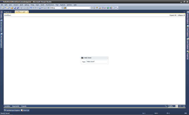
Task: Click the Save All toolbar icon
Action: click(x=18, y=8)
